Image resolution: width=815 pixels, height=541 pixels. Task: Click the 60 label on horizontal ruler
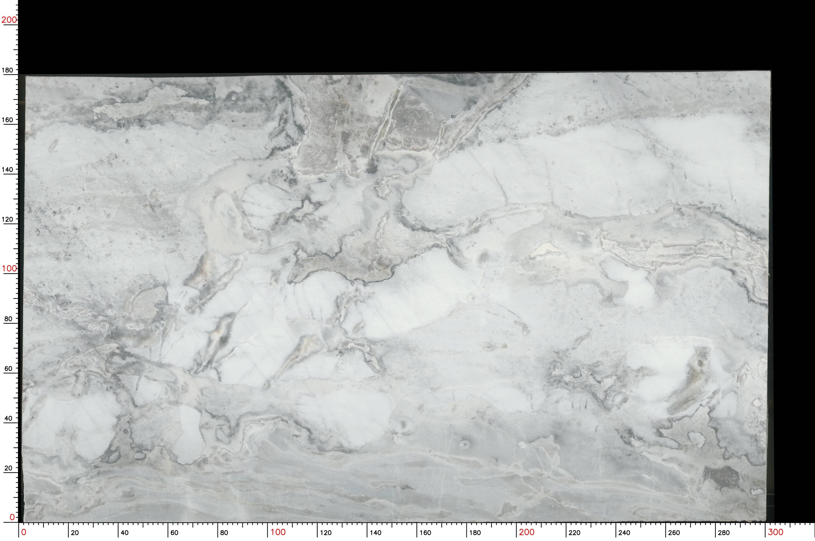click(x=174, y=533)
